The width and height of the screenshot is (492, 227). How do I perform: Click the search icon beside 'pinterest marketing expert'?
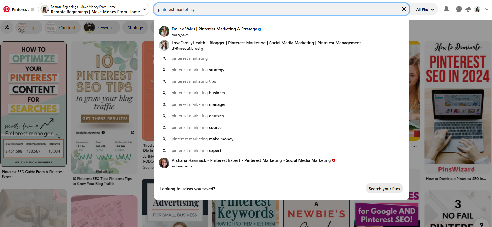pyautogui.click(x=164, y=151)
